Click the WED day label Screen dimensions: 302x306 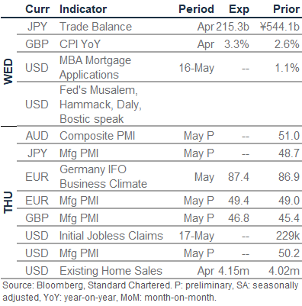click(8, 72)
